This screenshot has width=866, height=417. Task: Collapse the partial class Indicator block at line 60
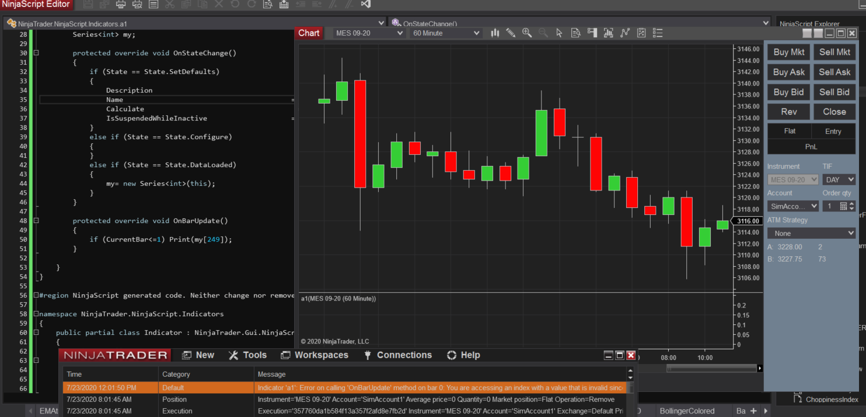coord(36,333)
